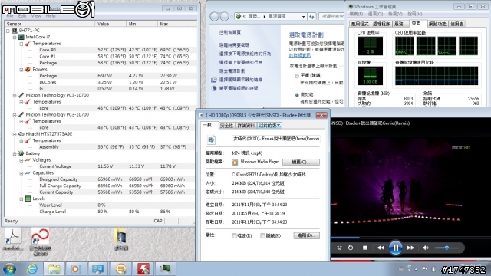This screenshot has width=491, height=276.
Task: Pause playback in Windows Media Player
Action: (395, 248)
